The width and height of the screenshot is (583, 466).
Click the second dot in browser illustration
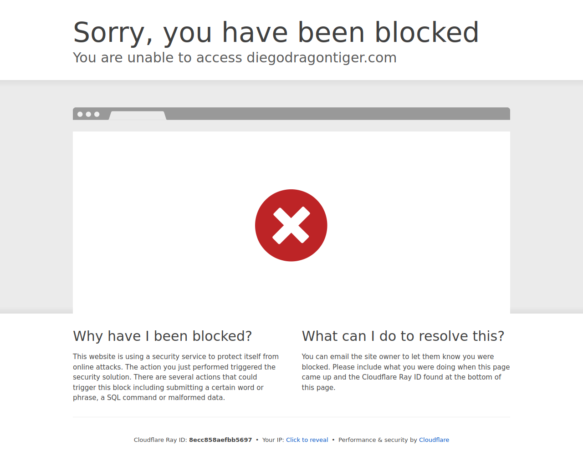(x=88, y=114)
